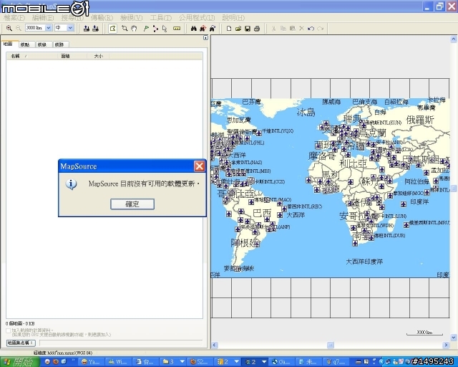Select the arrow selection tool
This screenshot has width=458, height=367.
coord(165,29)
